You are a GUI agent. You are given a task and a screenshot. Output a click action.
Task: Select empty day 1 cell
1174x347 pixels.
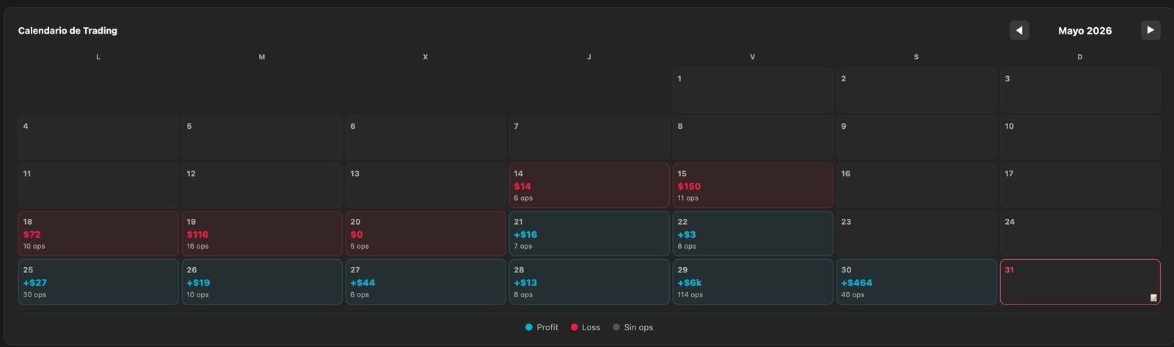click(x=753, y=90)
